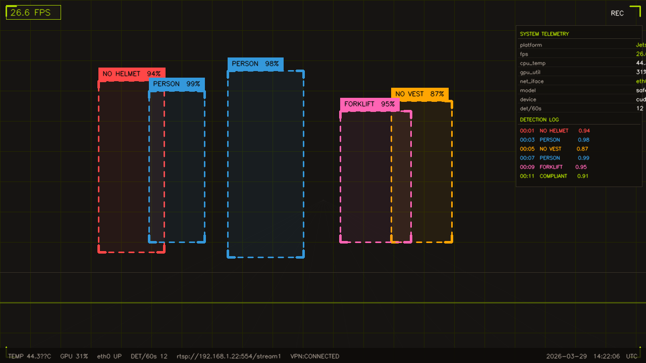Click the TEMP 44.3 status indicator

[29, 356]
